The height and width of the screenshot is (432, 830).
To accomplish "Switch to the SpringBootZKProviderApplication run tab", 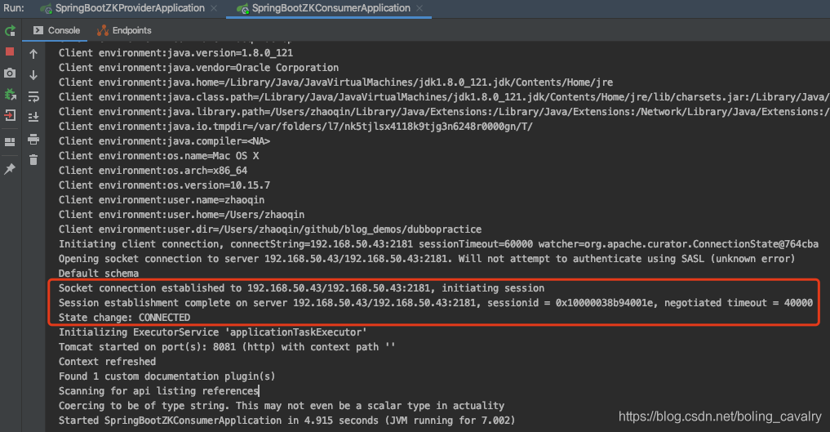I will coord(130,8).
